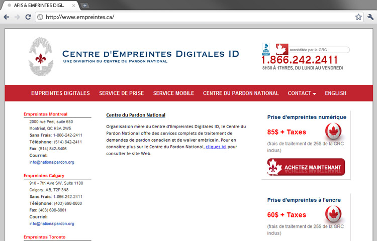Click the BBB accreditation badge
Screen dimensions: 377x241
tap(266, 49)
